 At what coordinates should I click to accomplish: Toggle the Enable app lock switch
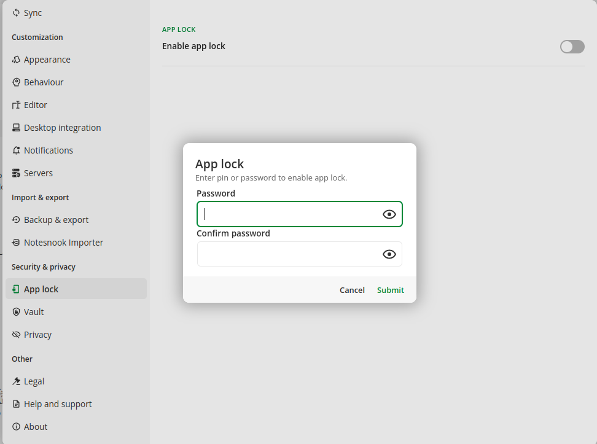click(572, 47)
